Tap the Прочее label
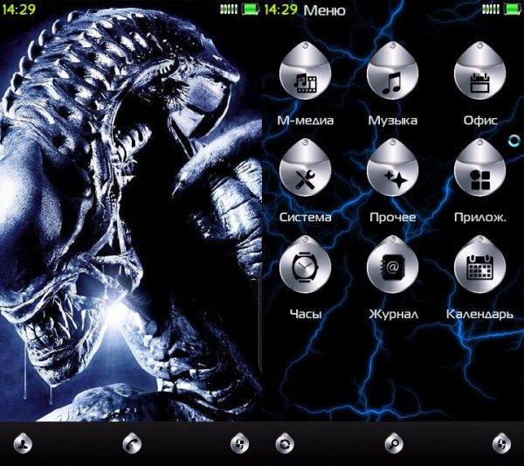 [393, 218]
